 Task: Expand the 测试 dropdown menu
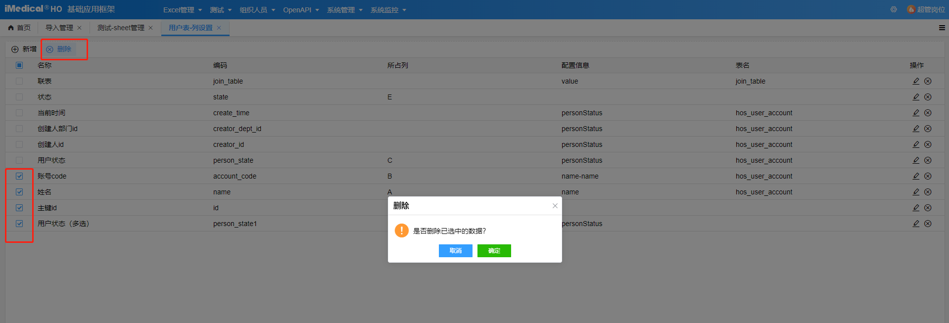(x=221, y=10)
